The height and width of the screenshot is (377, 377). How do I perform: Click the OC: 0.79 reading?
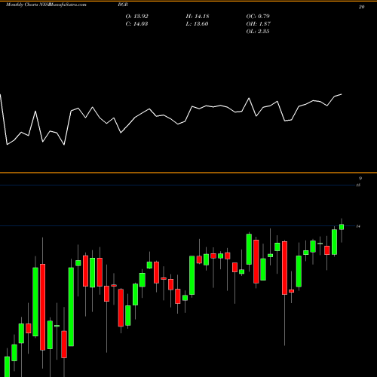pyautogui.click(x=258, y=17)
